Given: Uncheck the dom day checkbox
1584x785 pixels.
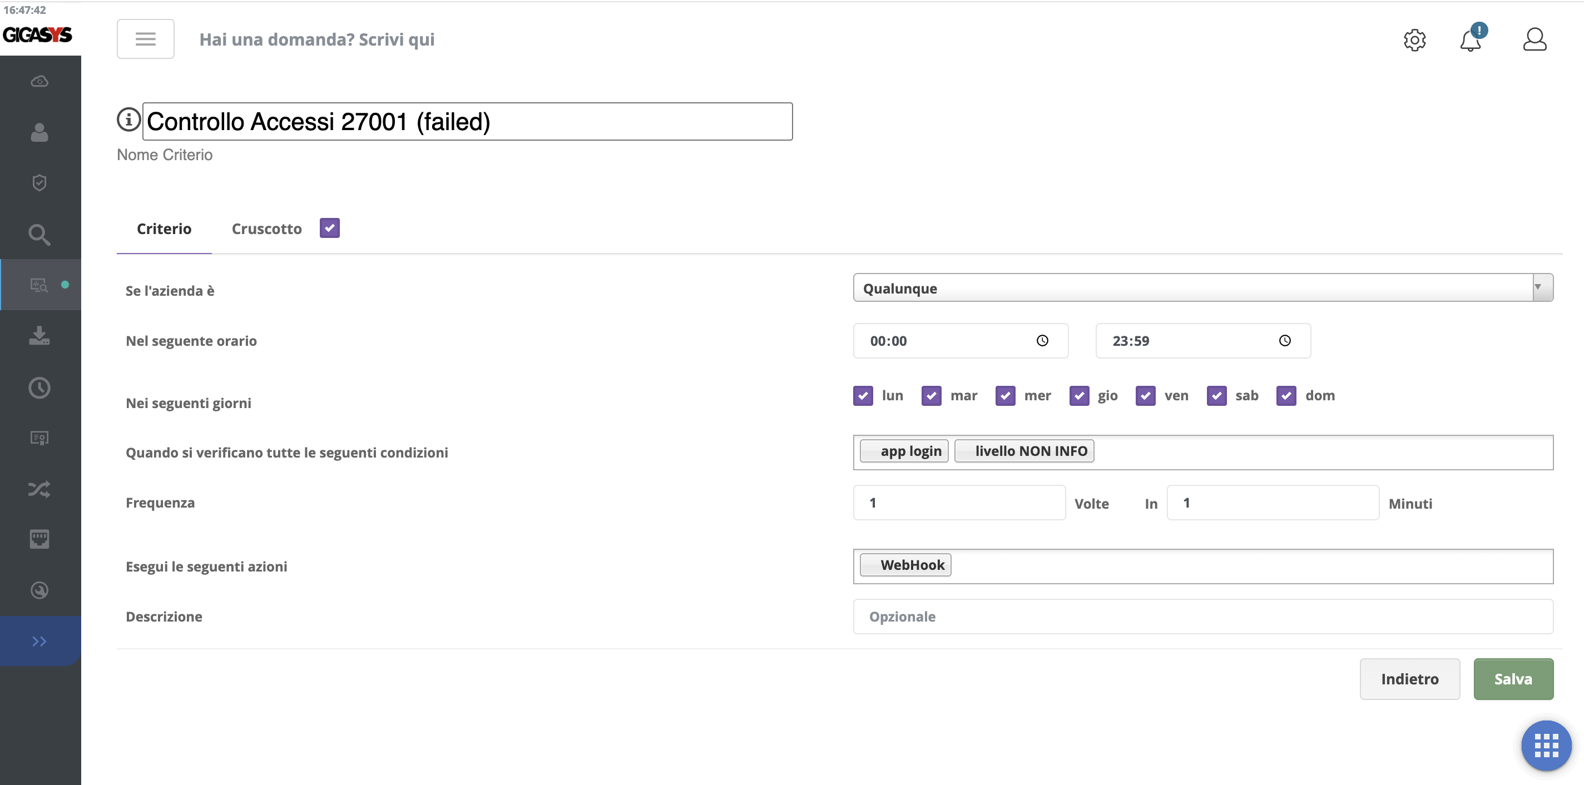Looking at the screenshot, I should pyautogui.click(x=1286, y=395).
